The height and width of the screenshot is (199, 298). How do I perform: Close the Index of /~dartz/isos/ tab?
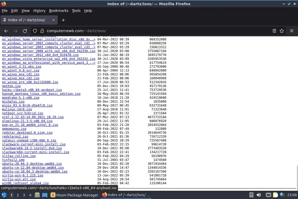coord(54,20)
